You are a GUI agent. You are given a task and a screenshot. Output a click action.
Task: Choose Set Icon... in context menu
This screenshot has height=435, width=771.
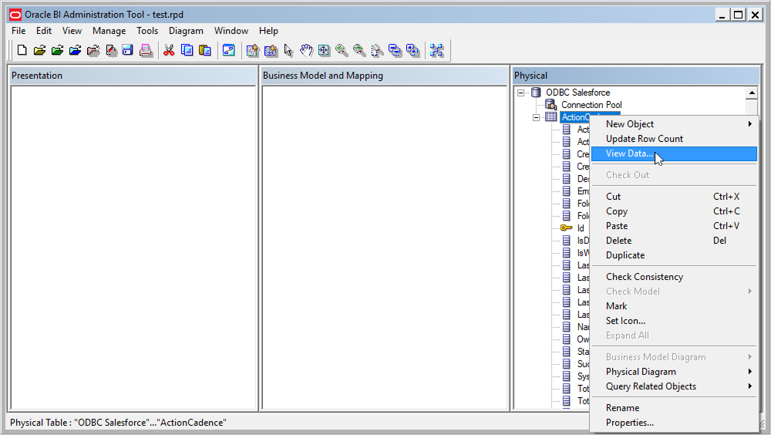pyautogui.click(x=674, y=321)
